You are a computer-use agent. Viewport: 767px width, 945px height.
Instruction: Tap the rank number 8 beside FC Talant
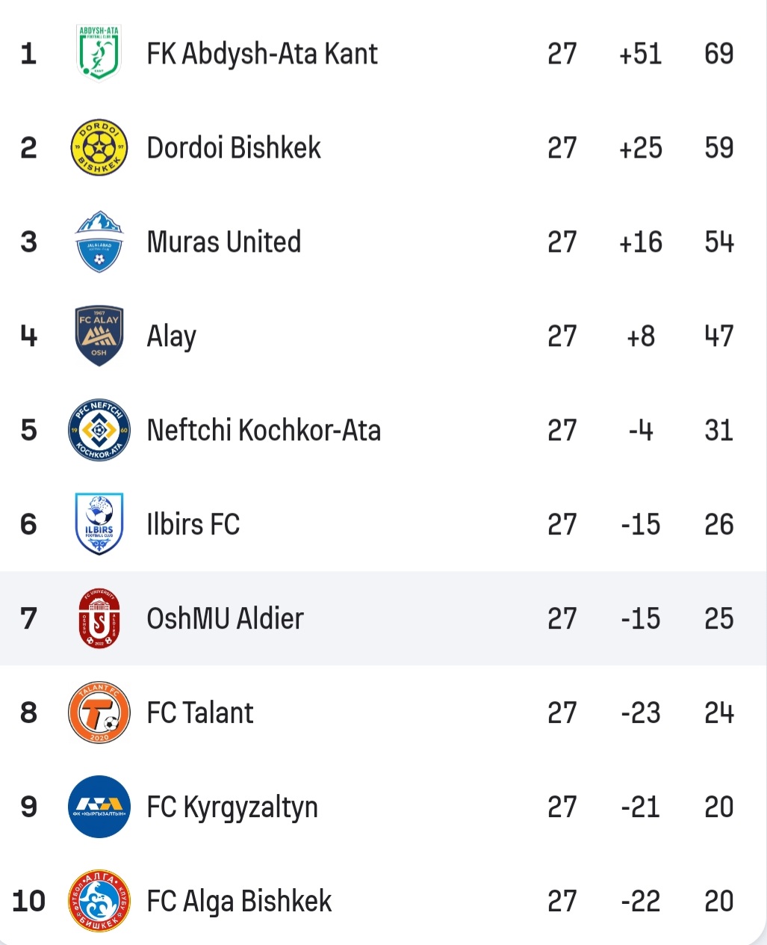pyautogui.click(x=28, y=712)
